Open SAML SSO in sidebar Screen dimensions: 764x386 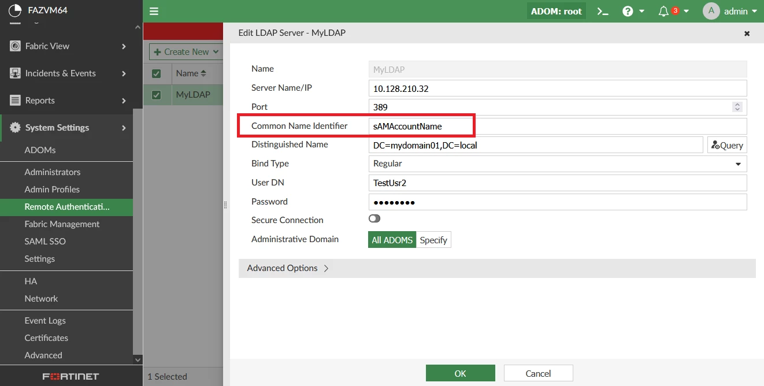point(45,242)
